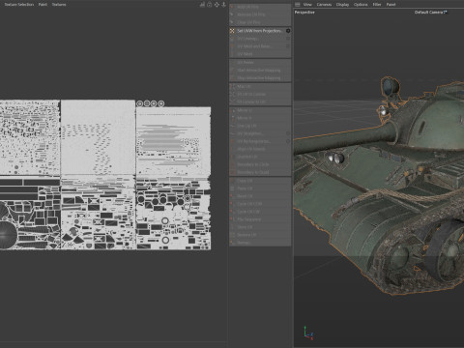Apply Mirror U to the UVs
464x348 pixels.
260,110
